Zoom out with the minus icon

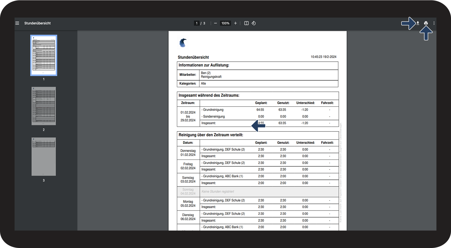pos(215,23)
